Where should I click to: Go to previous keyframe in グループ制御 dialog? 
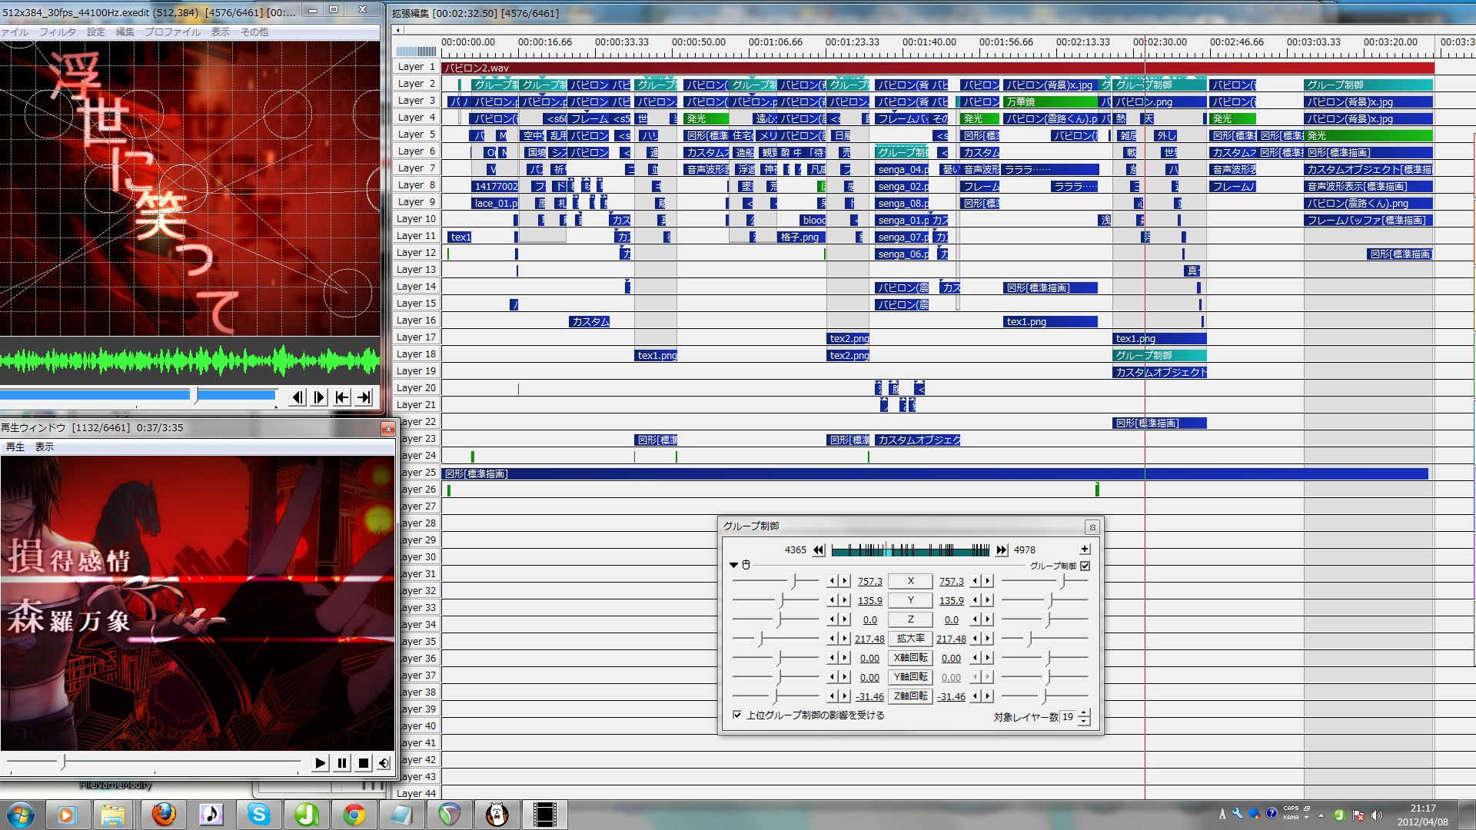point(819,550)
